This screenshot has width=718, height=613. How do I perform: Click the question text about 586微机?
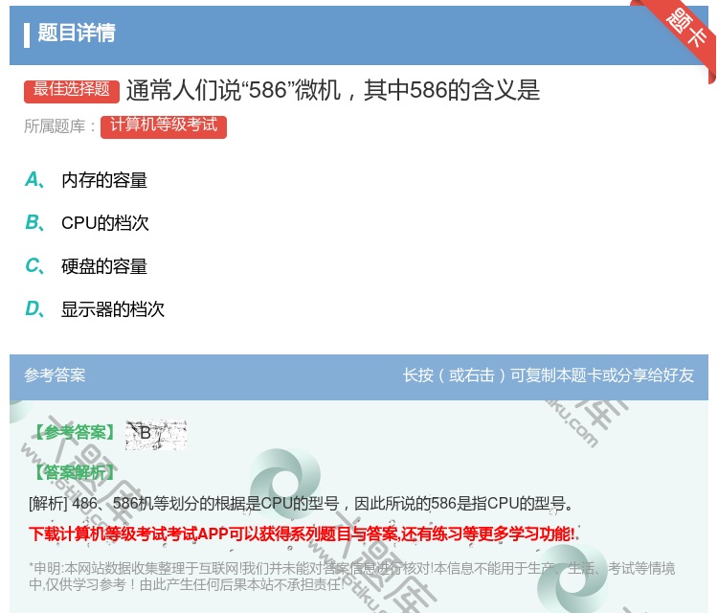tap(333, 90)
